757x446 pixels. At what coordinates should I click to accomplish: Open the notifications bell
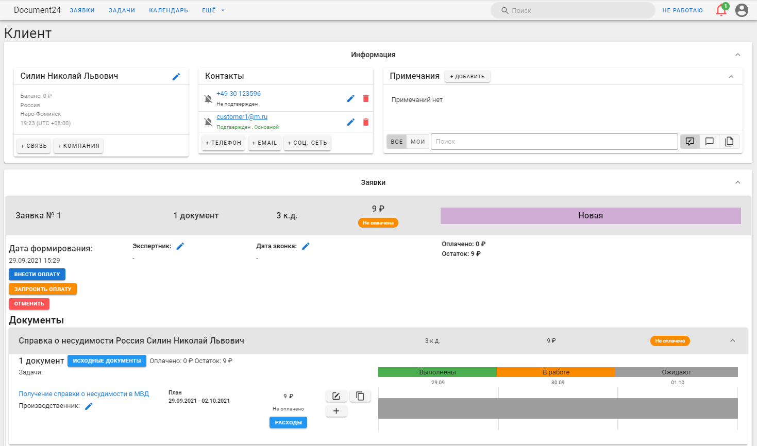[x=721, y=10]
